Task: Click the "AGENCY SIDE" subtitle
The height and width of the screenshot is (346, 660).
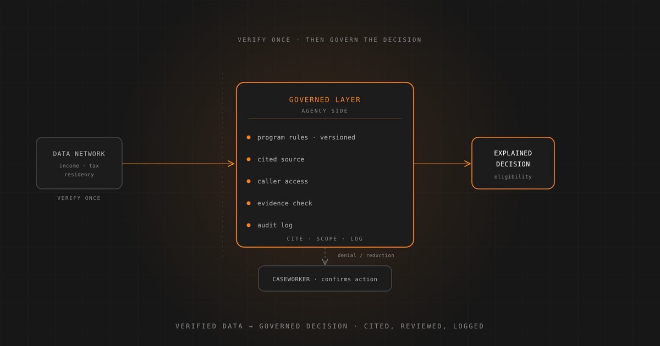Action: [x=325, y=111]
